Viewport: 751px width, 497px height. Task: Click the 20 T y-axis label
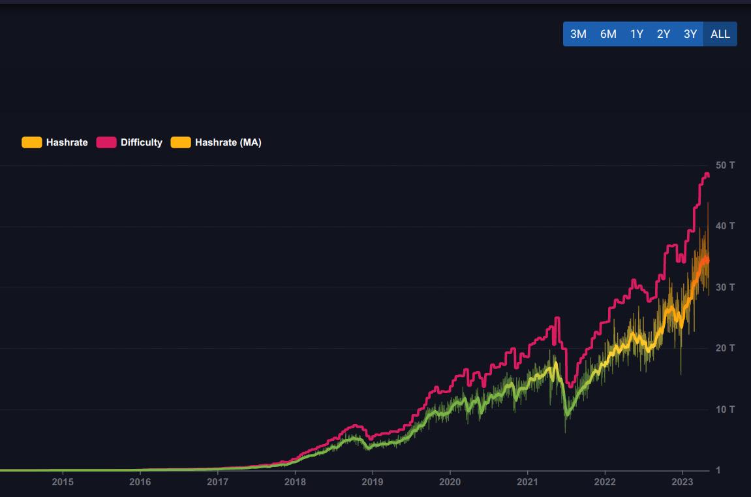[725, 348]
